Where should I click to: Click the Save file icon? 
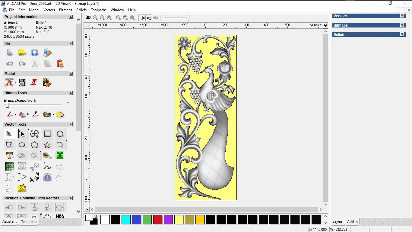click(x=35, y=53)
